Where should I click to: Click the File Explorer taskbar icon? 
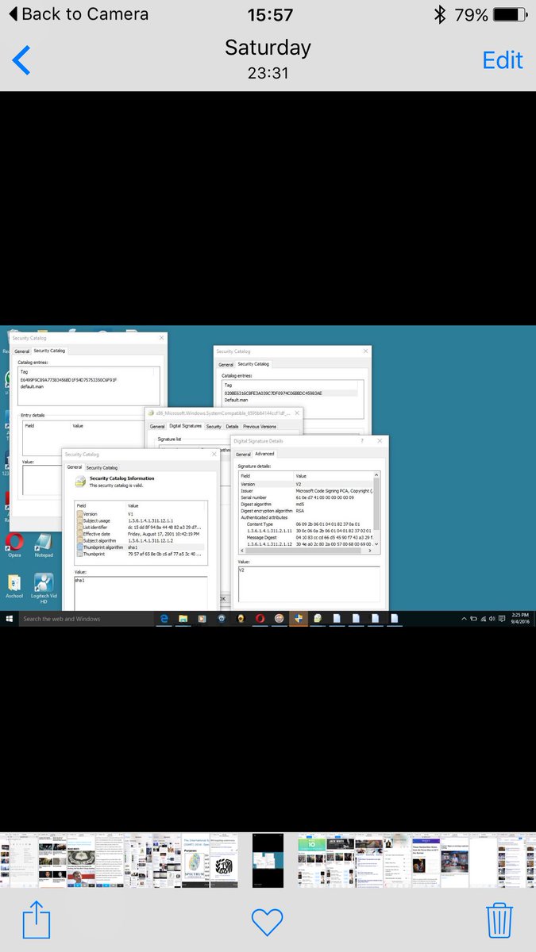click(x=183, y=619)
